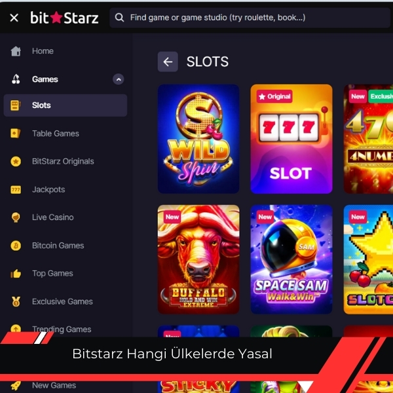Launch the 777 Slot Original game
The image size is (393, 393).
291,139
